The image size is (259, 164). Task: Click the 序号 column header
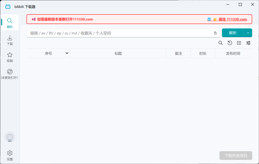point(48,54)
